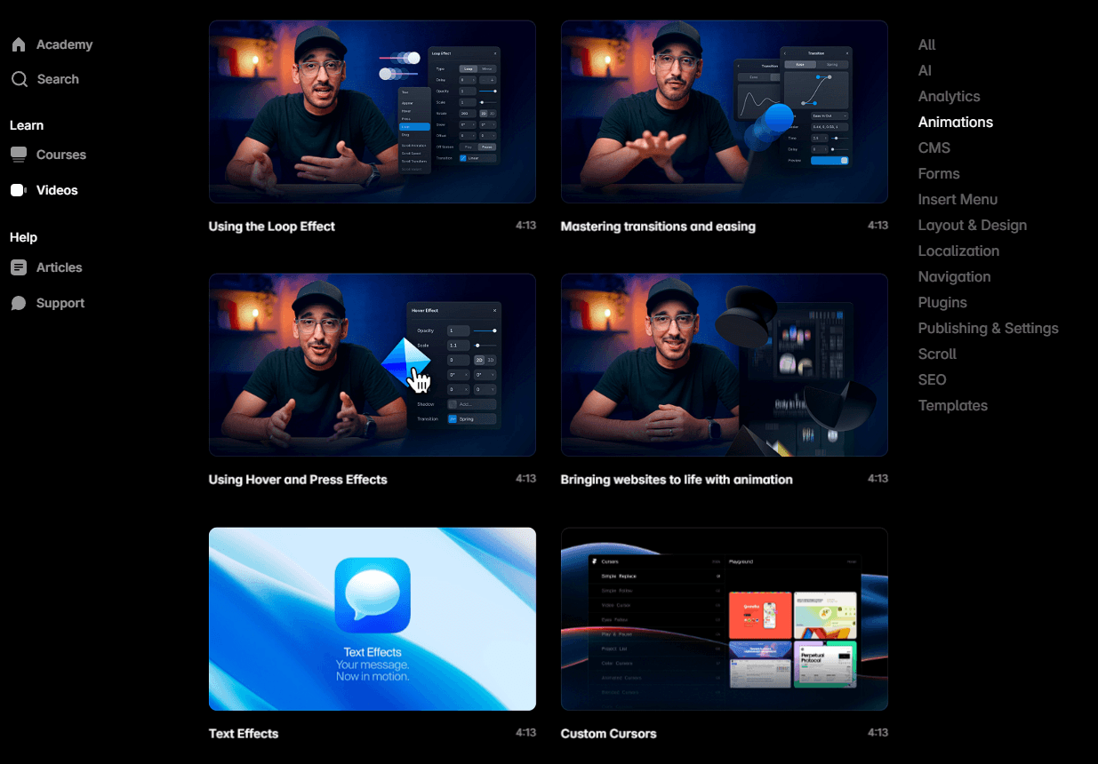Select the SEO category
Image resolution: width=1098 pixels, height=764 pixels.
(933, 379)
